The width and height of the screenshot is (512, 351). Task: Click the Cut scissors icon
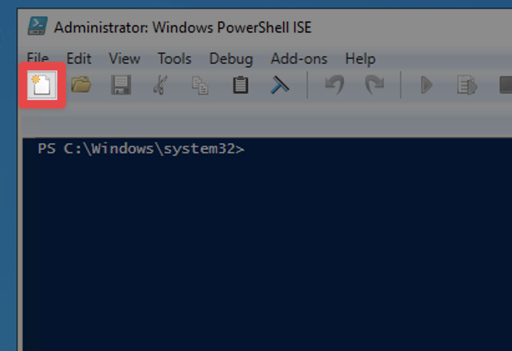click(159, 85)
